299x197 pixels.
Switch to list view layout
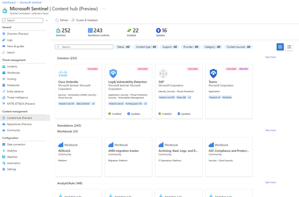pyautogui.click(x=289, y=47)
